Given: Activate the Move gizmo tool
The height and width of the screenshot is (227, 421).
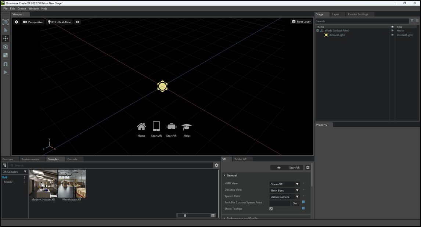Looking at the screenshot, I should coord(6,39).
